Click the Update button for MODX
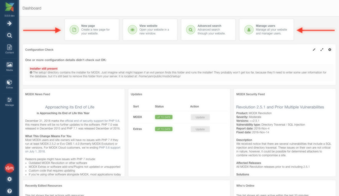Screen dimensions: 339x196 click(200, 117)
